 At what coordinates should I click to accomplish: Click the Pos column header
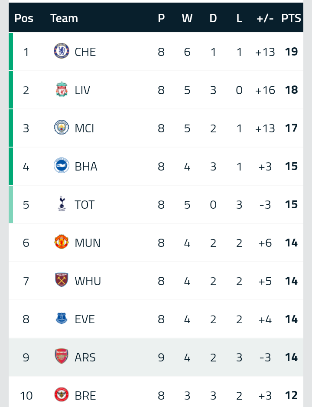click(24, 18)
